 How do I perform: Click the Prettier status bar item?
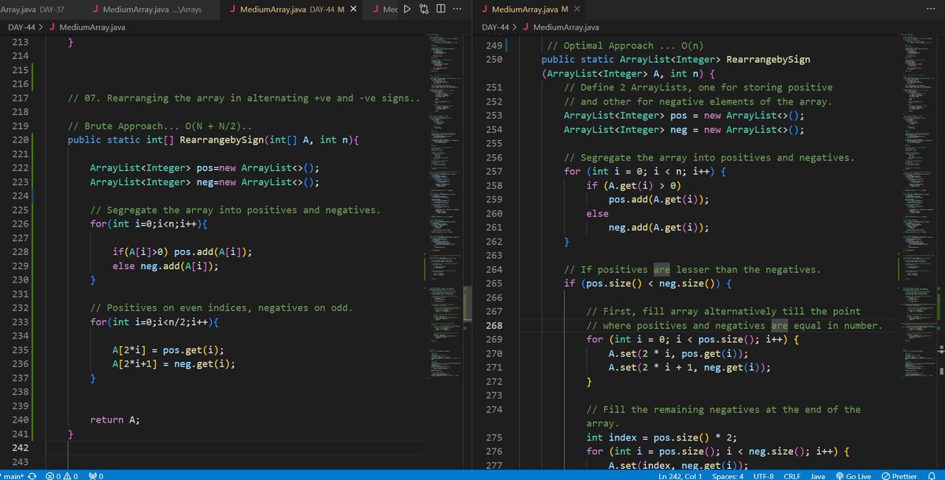[899, 475]
